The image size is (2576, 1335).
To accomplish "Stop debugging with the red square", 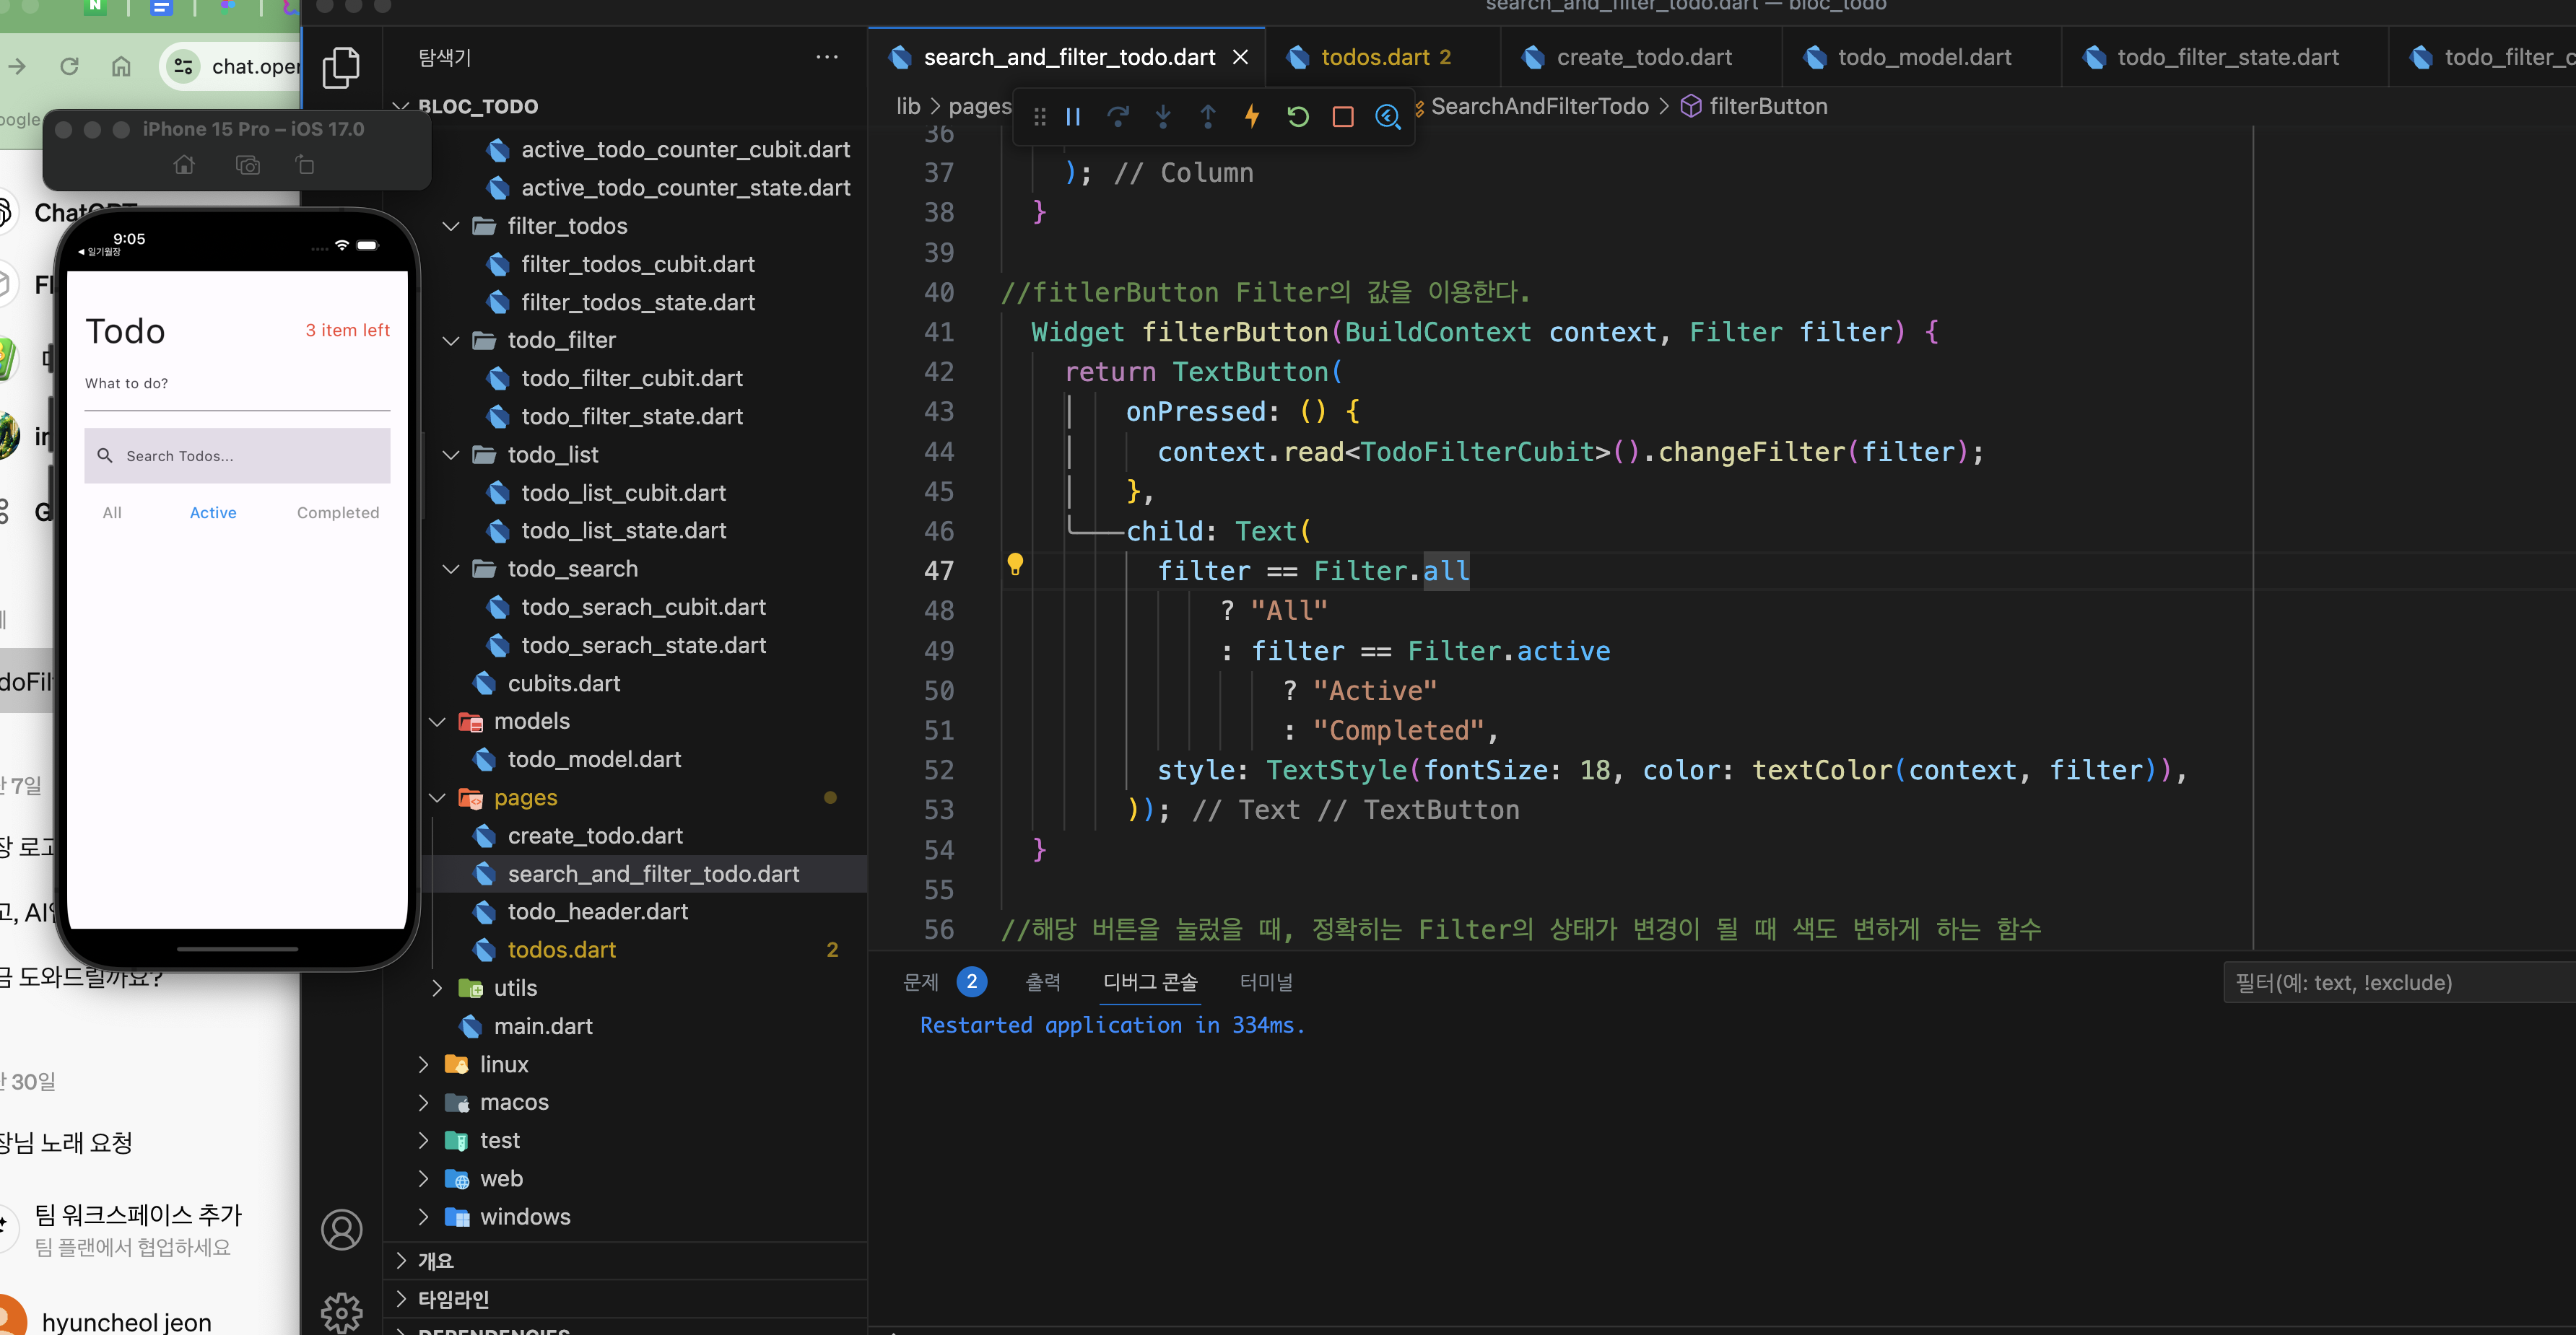I will pos(1343,117).
